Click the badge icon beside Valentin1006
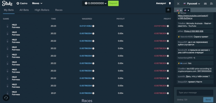216x103 pixels. (179, 37)
